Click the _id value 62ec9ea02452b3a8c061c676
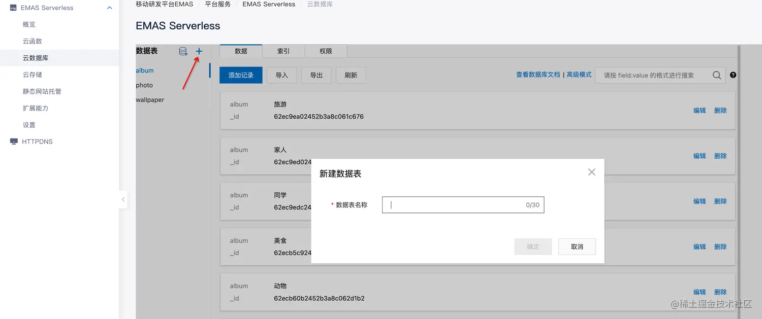Screen dimensions: 762x319 pyautogui.click(x=319, y=117)
